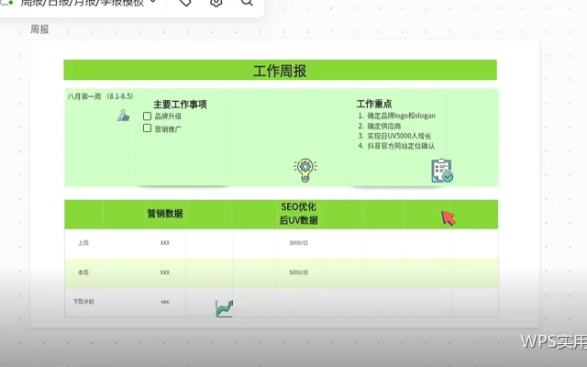Click the 上周 row label

pyautogui.click(x=83, y=243)
